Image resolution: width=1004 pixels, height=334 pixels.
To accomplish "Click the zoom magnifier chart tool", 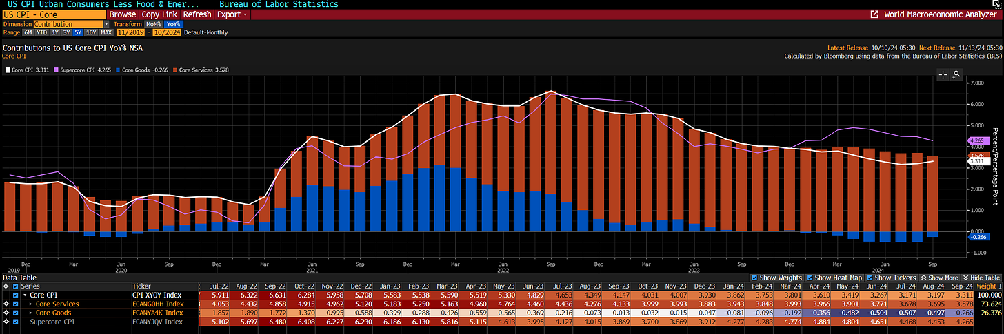I will [x=956, y=74].
